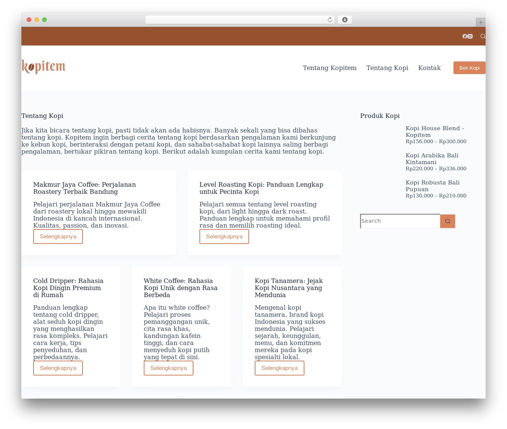Click the 'Tentang Kopi' page heading
507x429 pixels.
pos(42,116)
